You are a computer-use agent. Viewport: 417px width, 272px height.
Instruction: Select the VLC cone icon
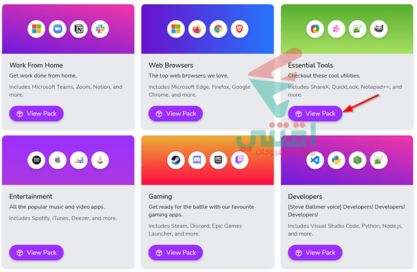(100, 160)
